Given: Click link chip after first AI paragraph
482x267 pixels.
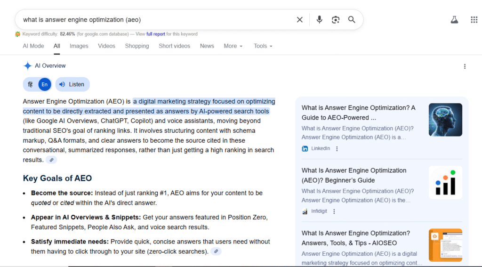Looking at the screenshot, I should 51,160.
